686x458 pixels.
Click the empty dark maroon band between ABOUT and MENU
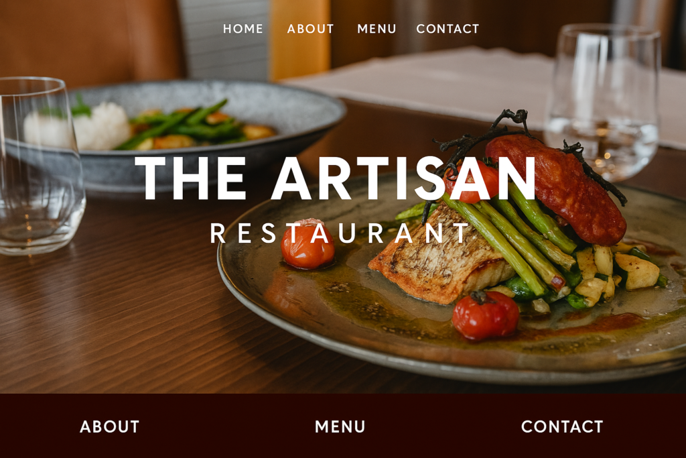pyautogui.click(x=226, y=426)
